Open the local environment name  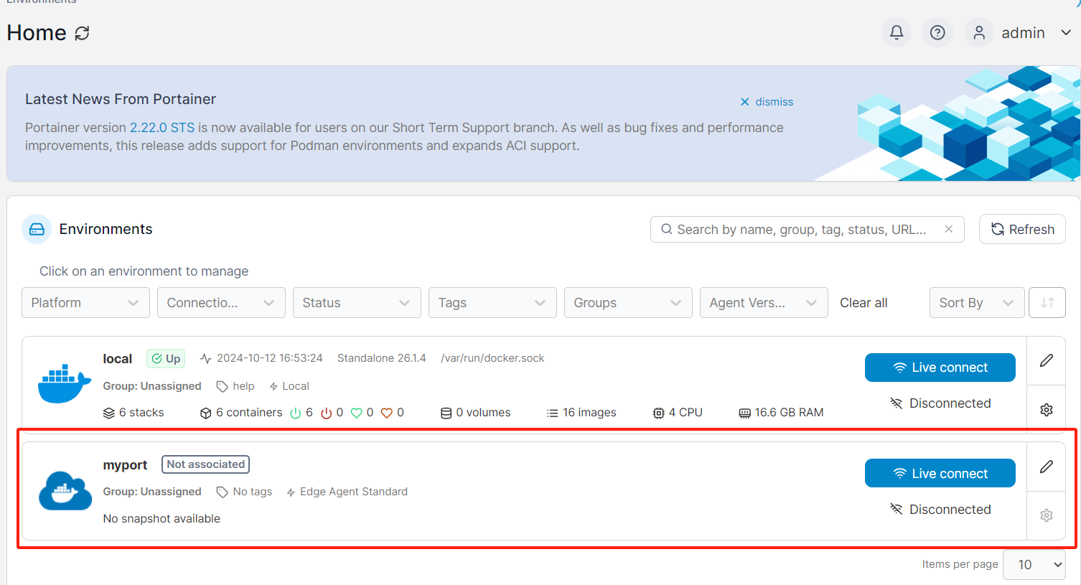[117, 359]
